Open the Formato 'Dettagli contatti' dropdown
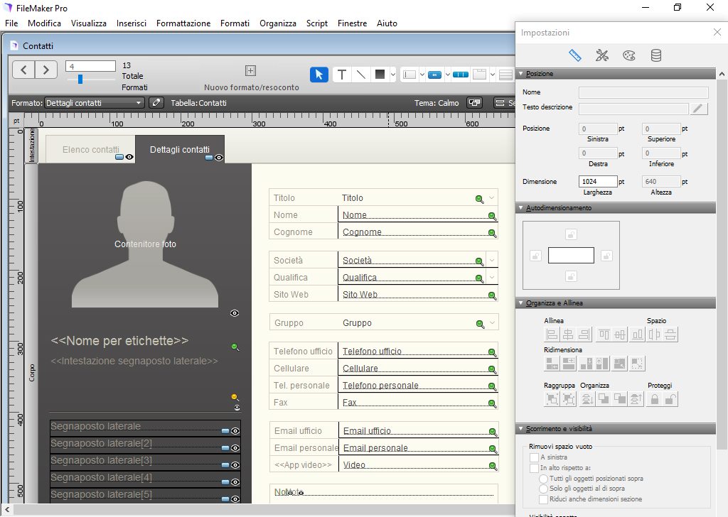 (x=95, y=103)
